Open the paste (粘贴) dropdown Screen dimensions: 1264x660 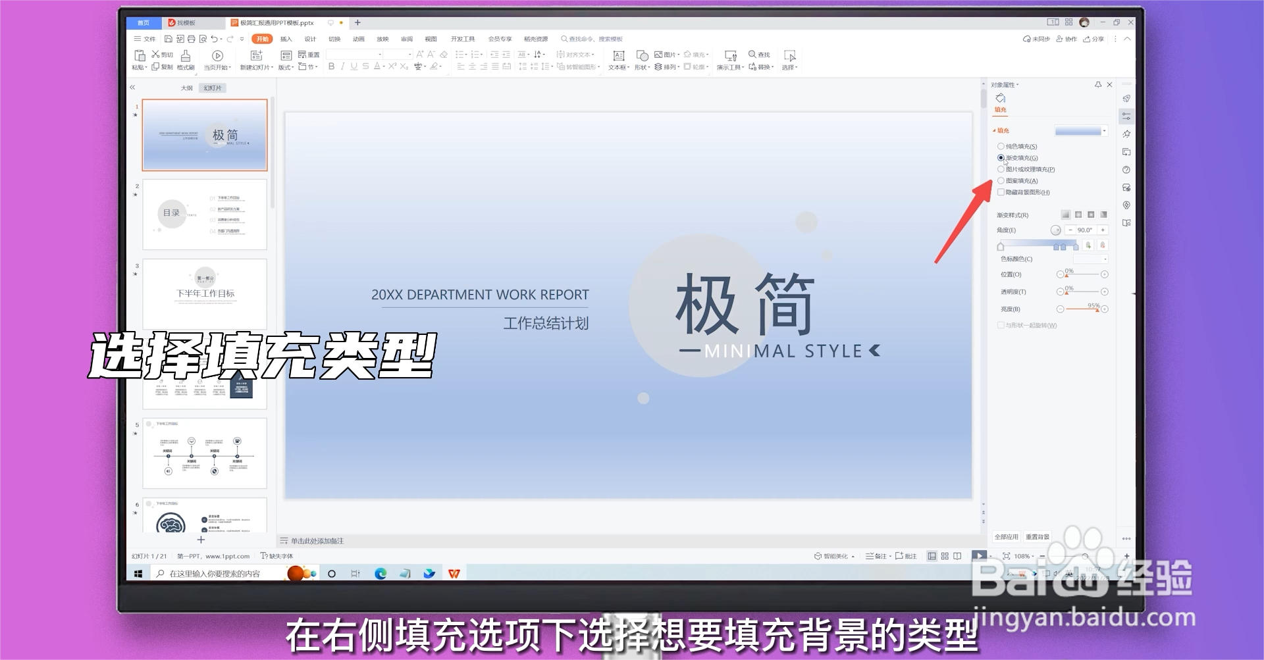[x=139, y=67]
